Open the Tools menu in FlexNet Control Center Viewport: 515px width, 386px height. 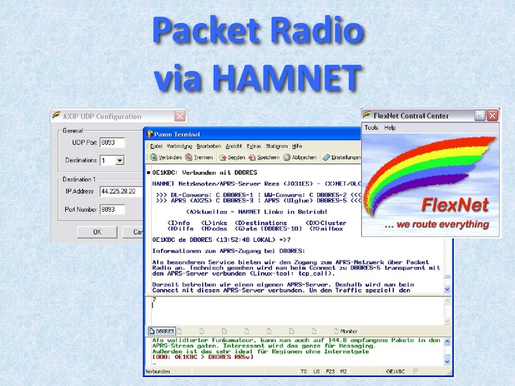point(371,127)
